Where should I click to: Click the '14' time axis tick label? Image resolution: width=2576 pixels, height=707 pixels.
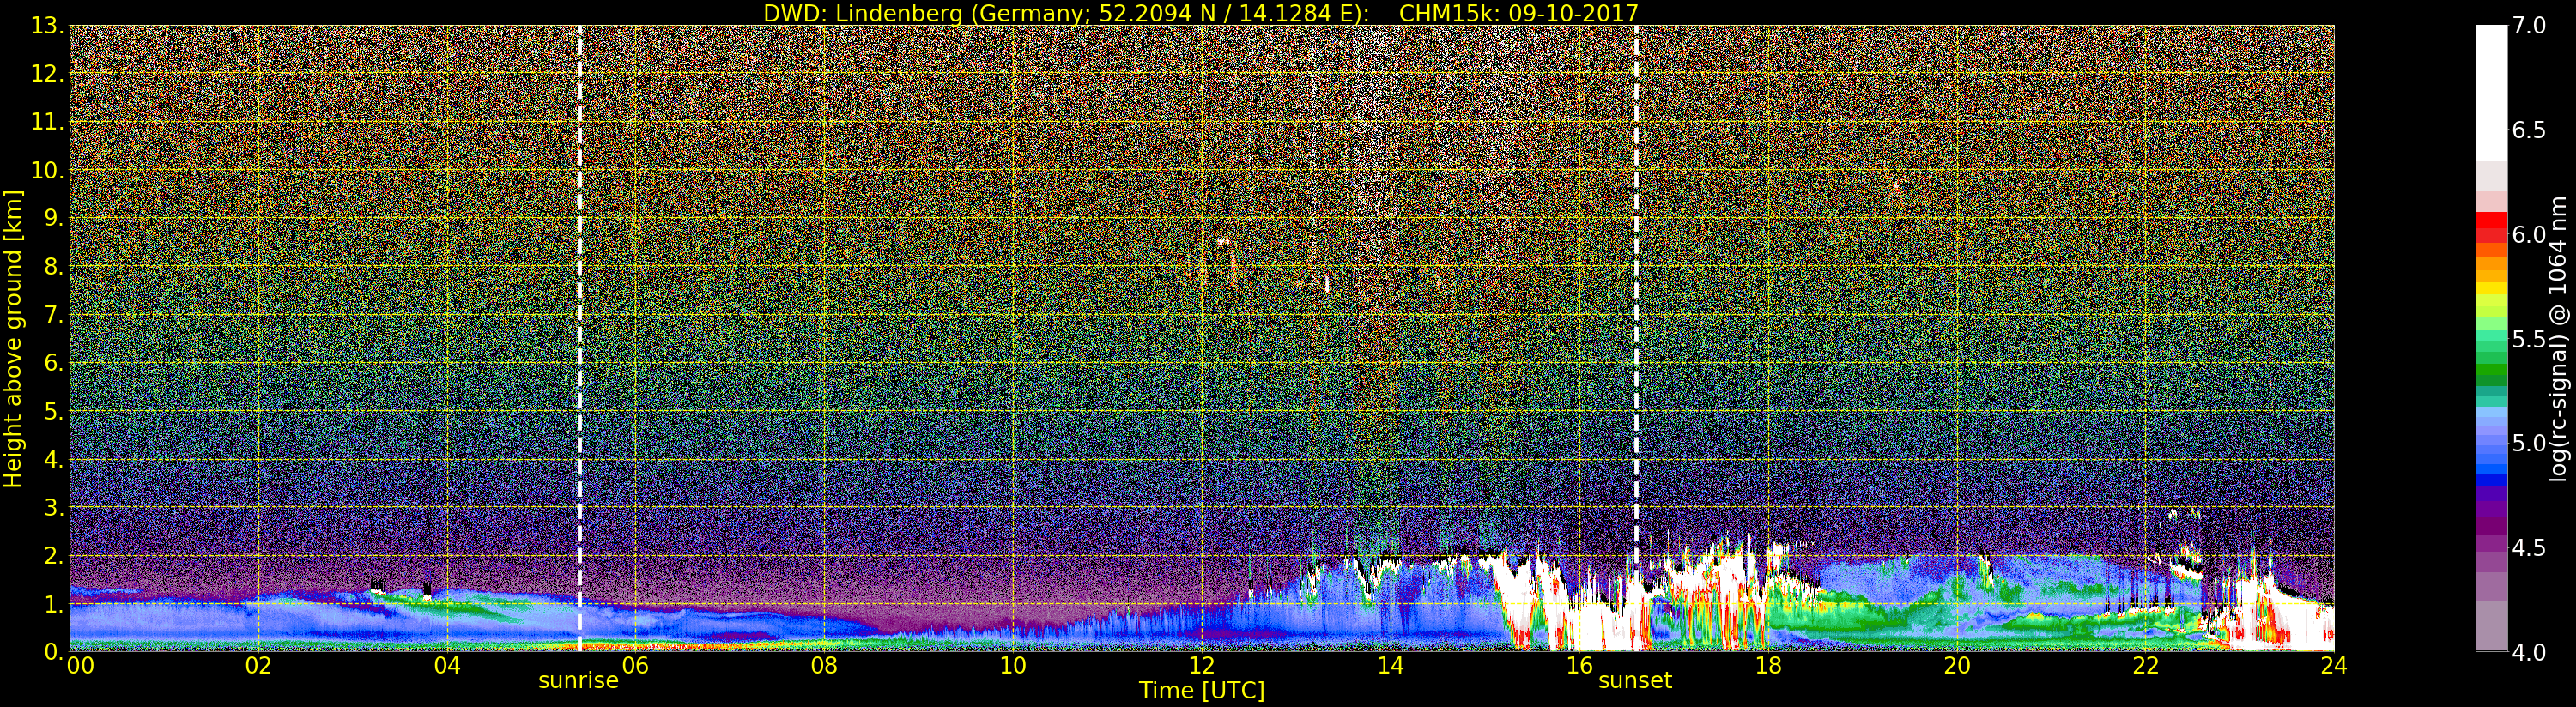click(x=1390, y=666)
